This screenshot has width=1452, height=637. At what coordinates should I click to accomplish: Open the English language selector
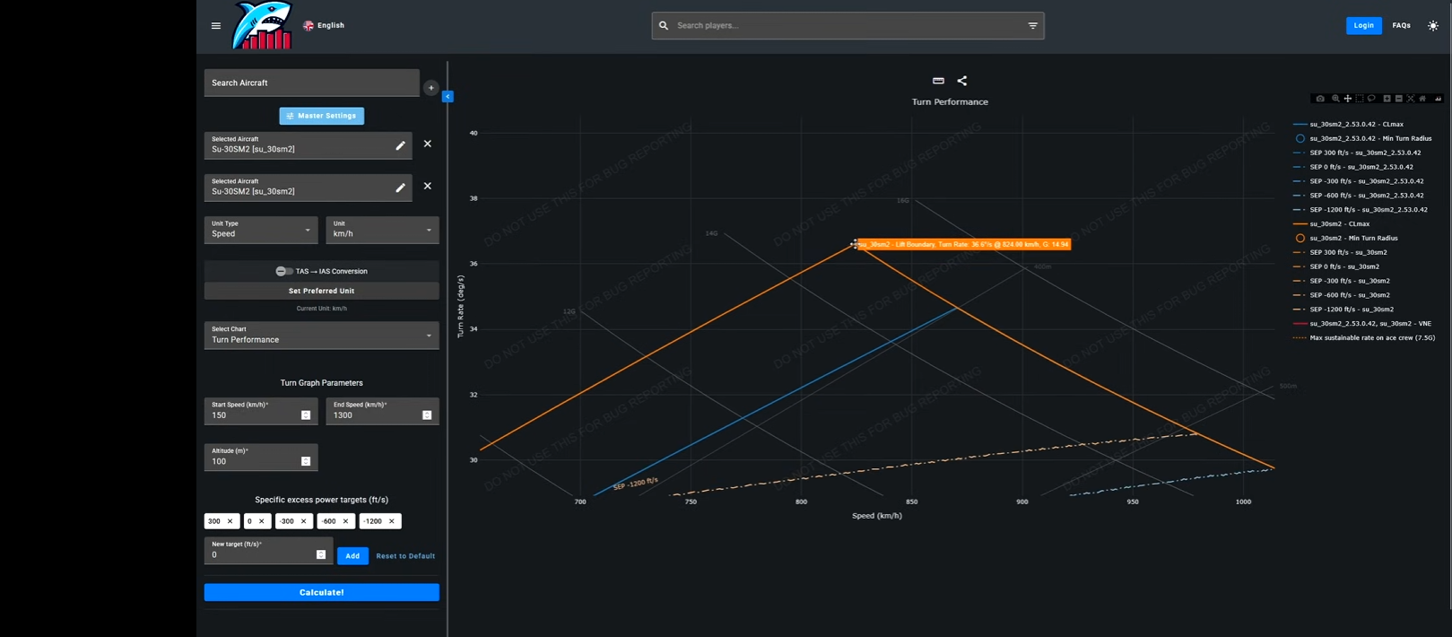[324, 25]
